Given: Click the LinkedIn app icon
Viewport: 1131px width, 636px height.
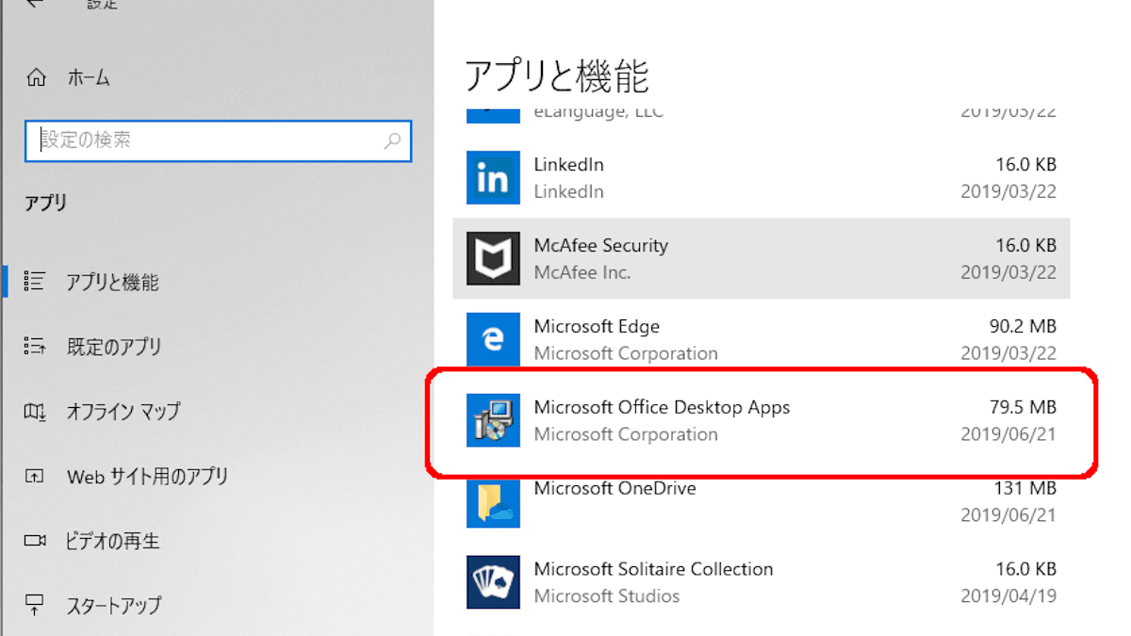Looking at the screenshot, I should [493, 177].
